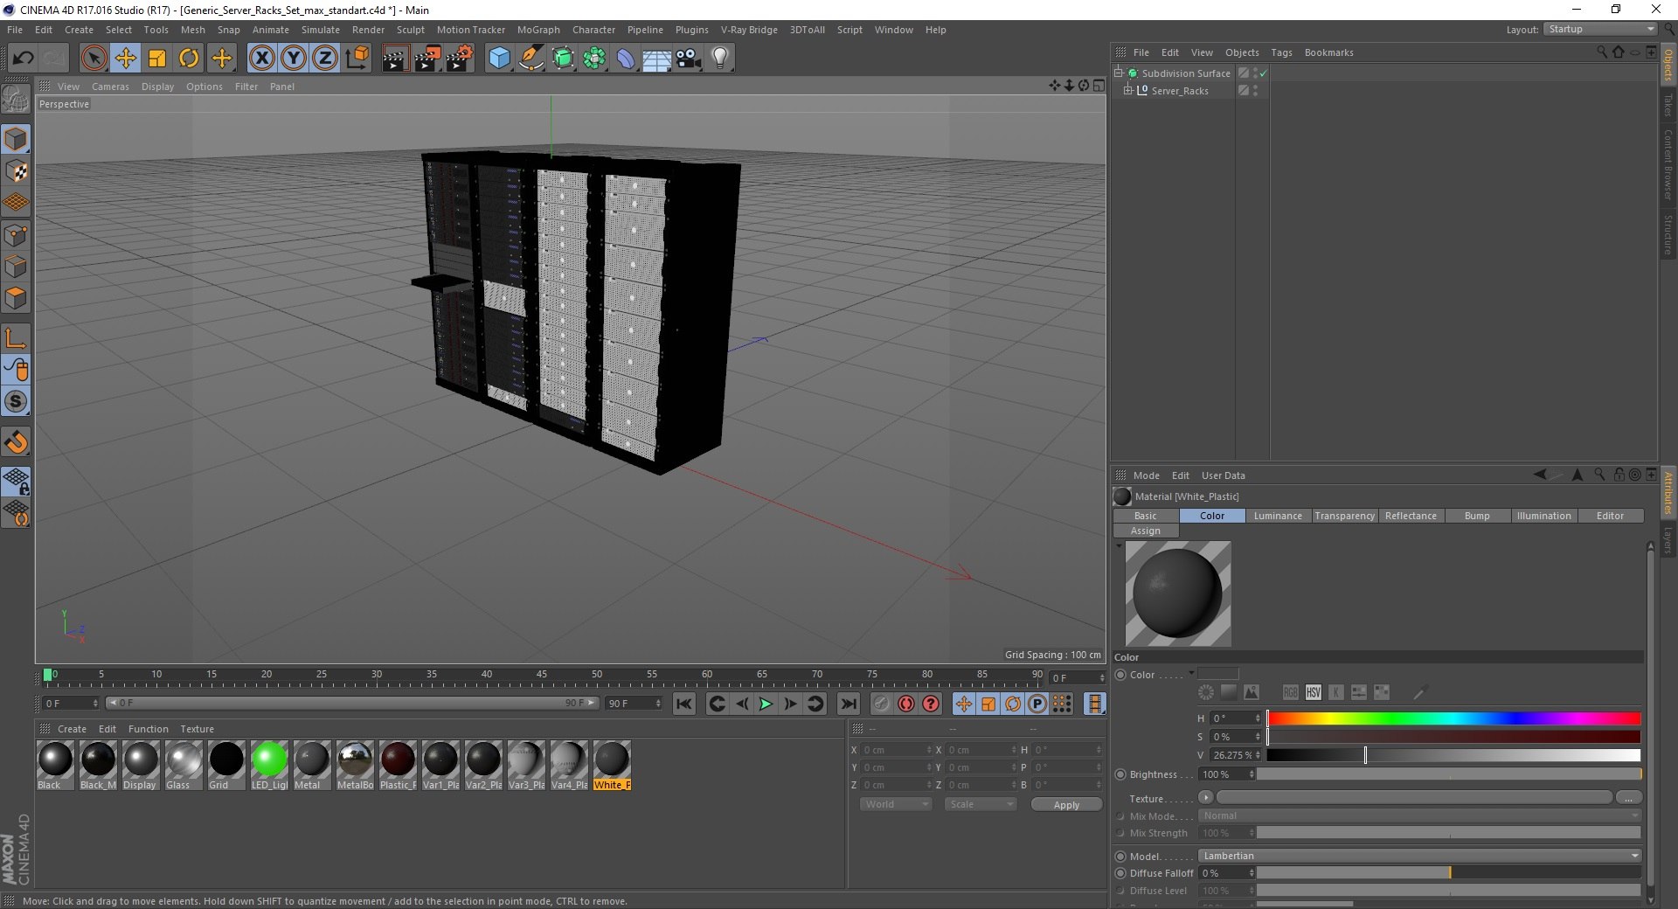
Task: Add a Subdivision Surface generator
Action: [x=564, y=59]
